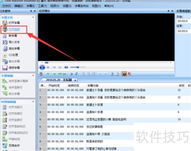Click the 字符 column header

[x=181, y=85]
